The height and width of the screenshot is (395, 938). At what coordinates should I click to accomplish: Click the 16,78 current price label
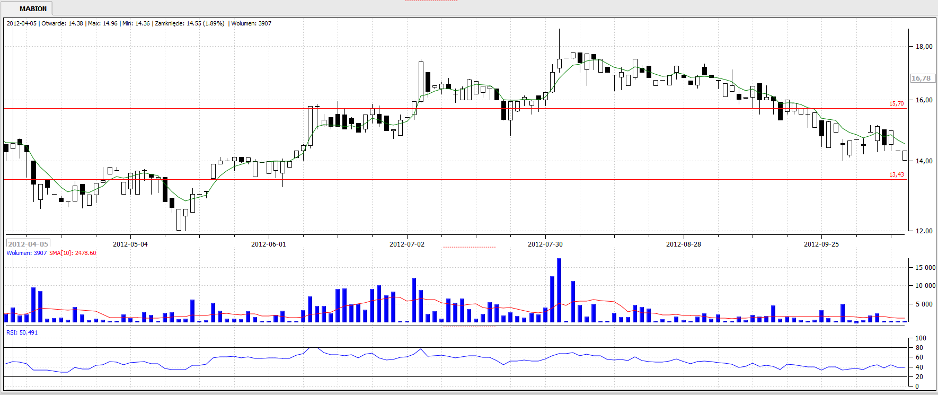[921, 78]
